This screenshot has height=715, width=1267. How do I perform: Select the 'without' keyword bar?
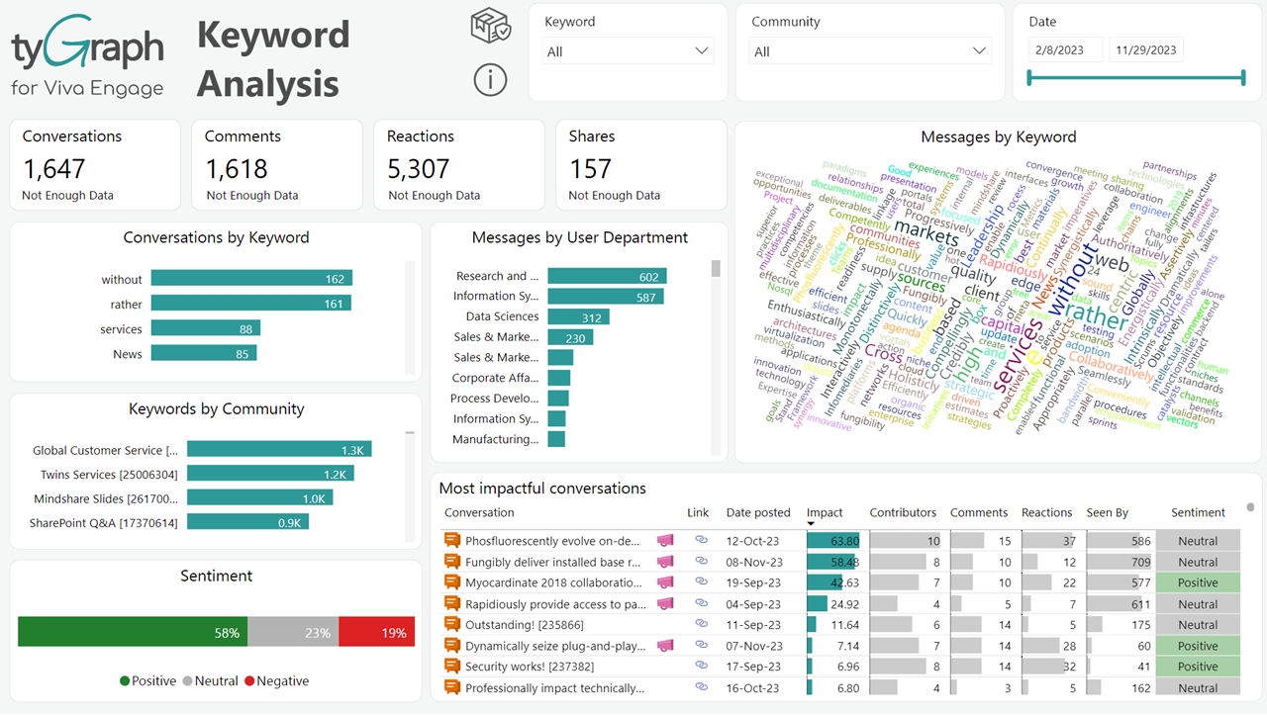[251, 279]
